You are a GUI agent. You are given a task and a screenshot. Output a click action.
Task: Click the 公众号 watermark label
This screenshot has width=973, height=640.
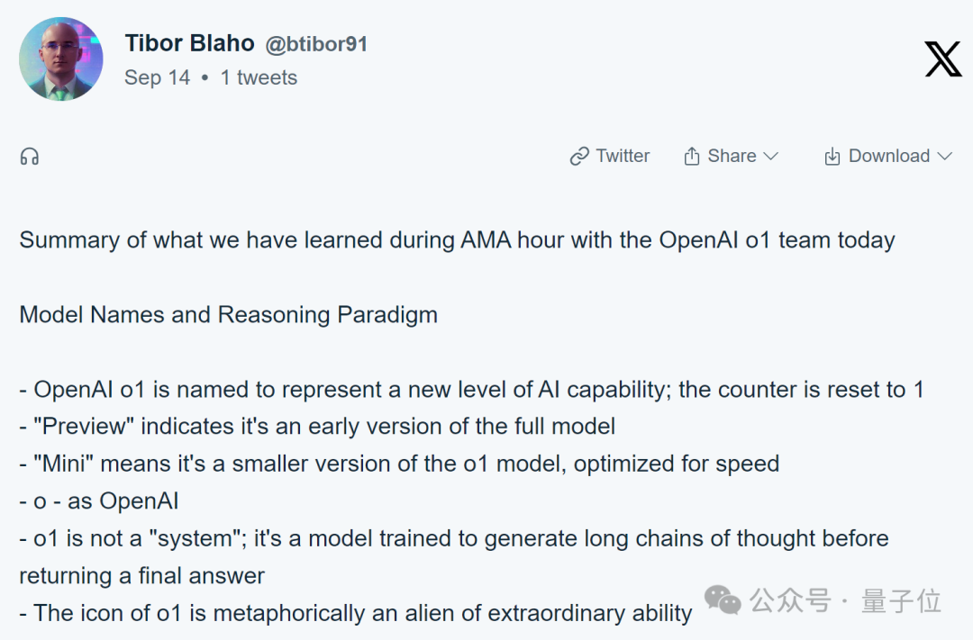[790, 601]
